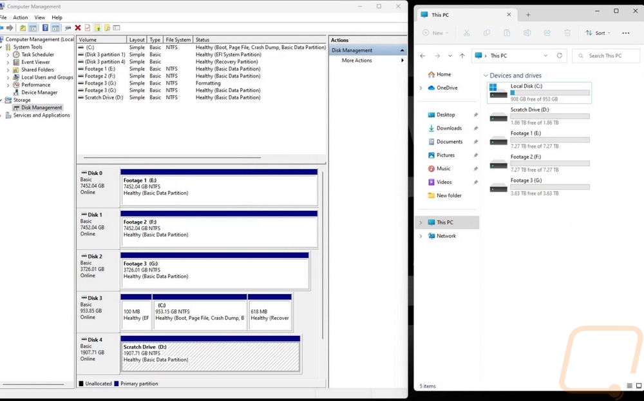Open the Help menu
This screenshot has height=401, width=644.
pyautogui.click(x=57, y=17)
